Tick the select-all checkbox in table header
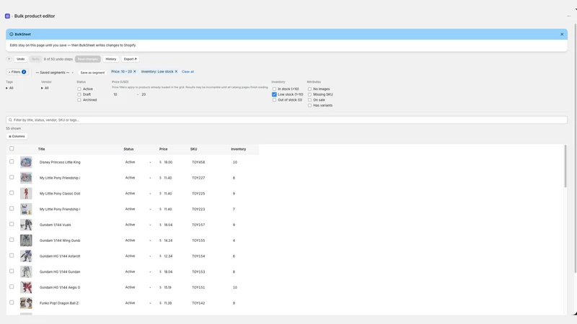577x324 pixels. pyautogui.click(x=12, y=149)
